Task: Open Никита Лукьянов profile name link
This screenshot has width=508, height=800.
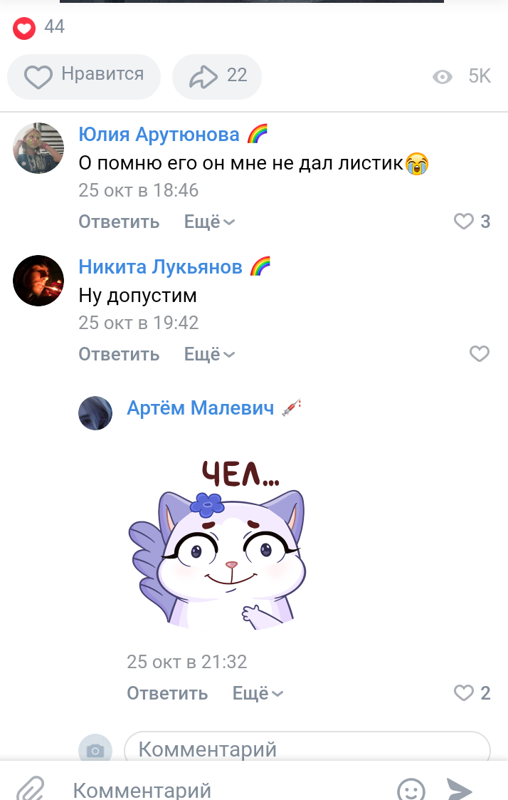Action: pyautogui.click(x=161, y=267)
